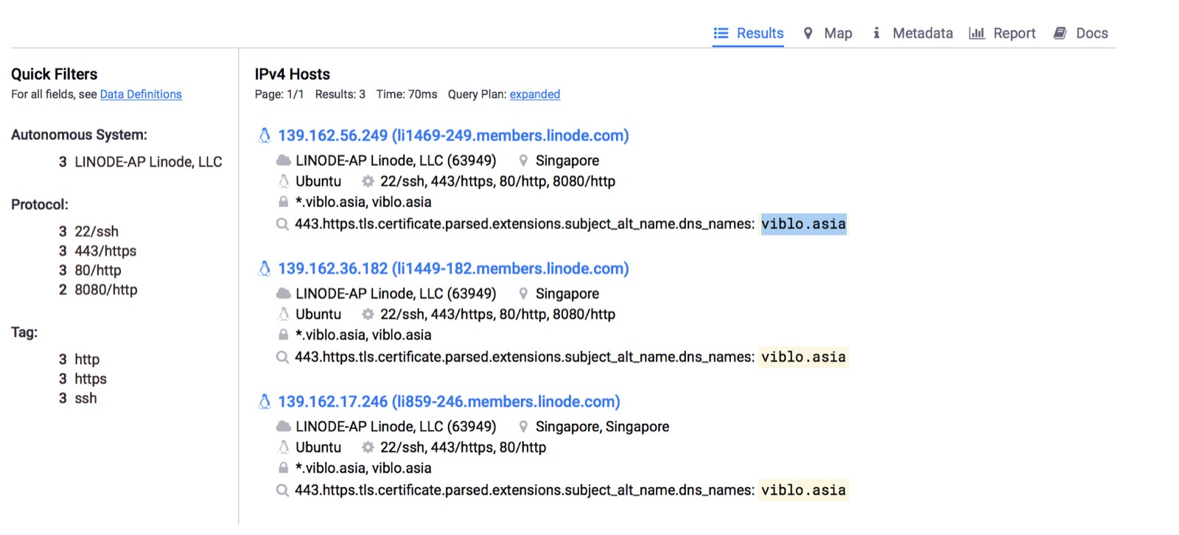The image size is (1179, 535).
Task: Click ports text 22/ssh, 443/https, 80/http
Action: (463, 447)
